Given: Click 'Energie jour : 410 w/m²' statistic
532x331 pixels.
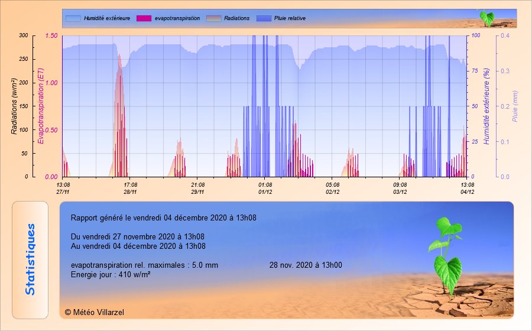Looking at the screenshot, I should pyautogui.click(x=111, y=275).
